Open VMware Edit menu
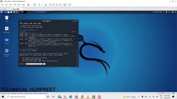 [x=6, y=5]
